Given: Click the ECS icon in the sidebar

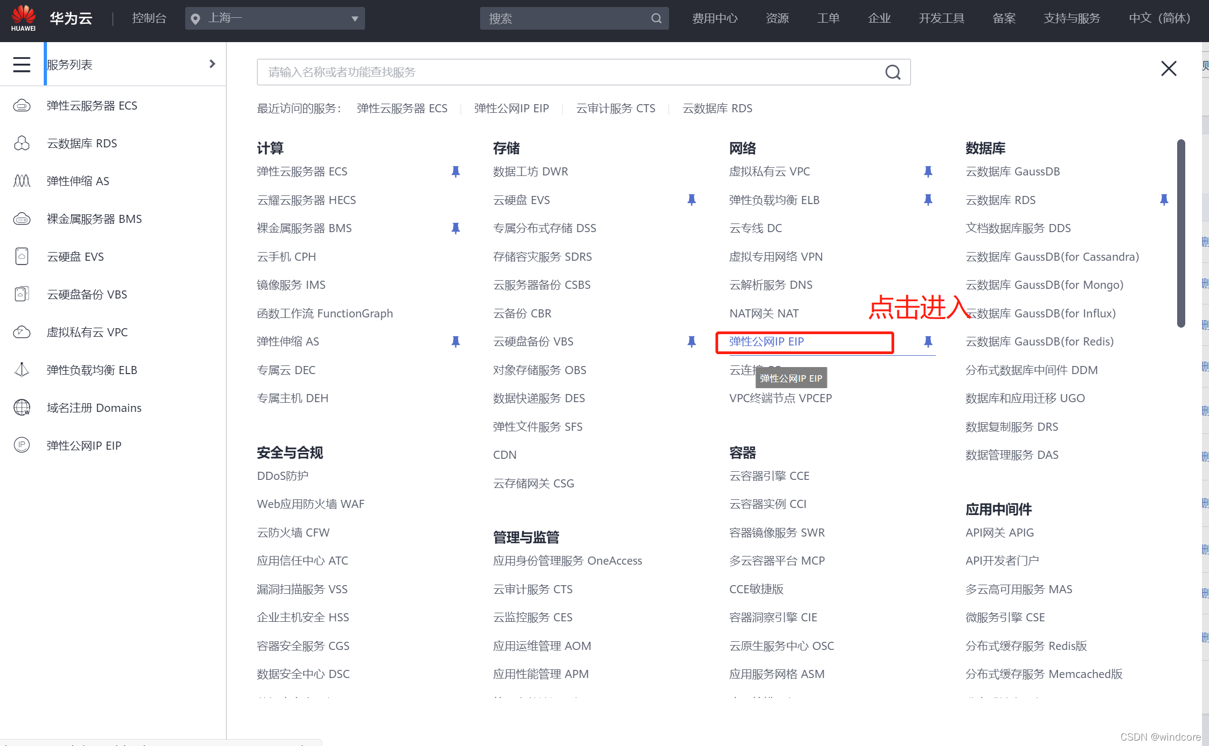Looking at the screenshot, I should (22, 105).
